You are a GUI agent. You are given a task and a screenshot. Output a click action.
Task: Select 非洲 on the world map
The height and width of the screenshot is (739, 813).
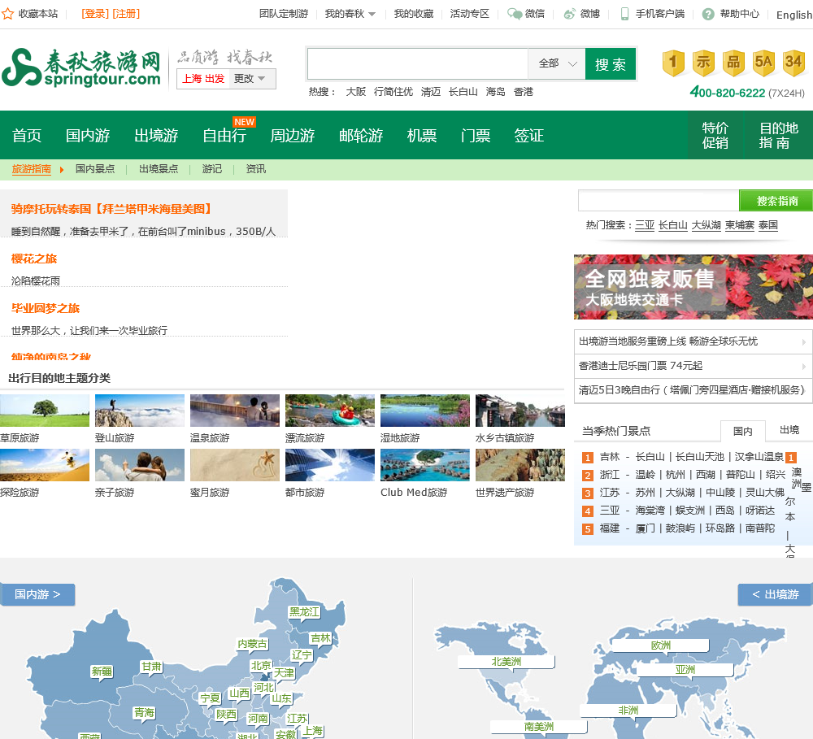coord(628,711)
